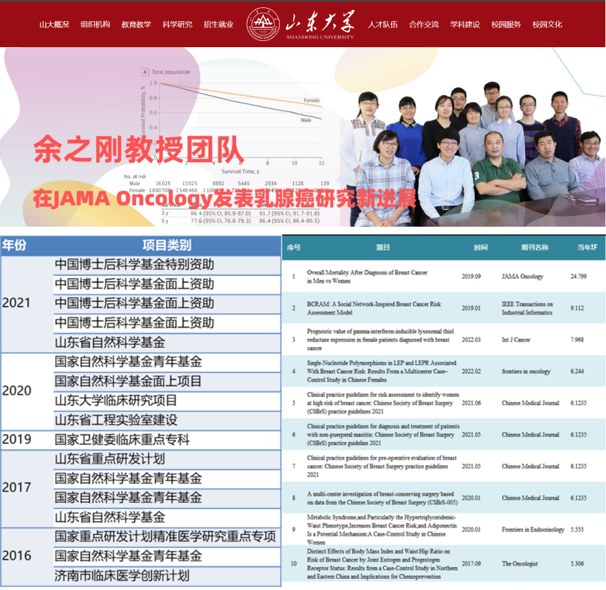
Task: Click the JAMA Oncology breast cancer banner subtitle
Action: coord(224,199)
